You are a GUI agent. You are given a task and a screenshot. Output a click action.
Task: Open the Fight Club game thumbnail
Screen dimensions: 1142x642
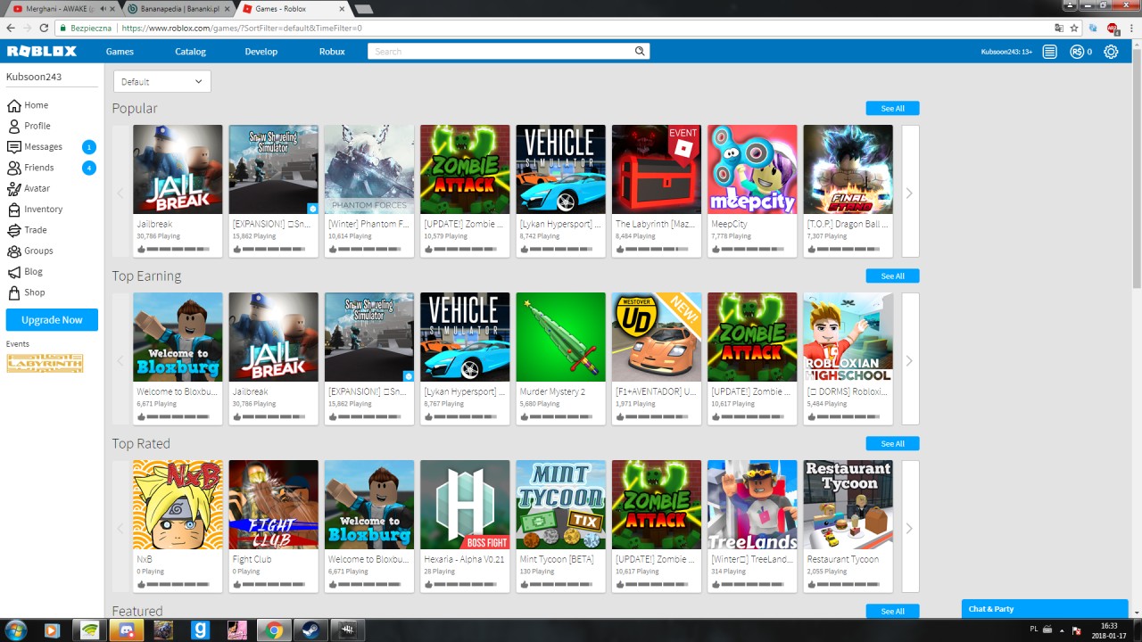[273, 505]
